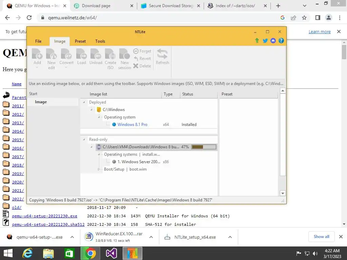
Task: Open the old/ directory link
Action: tap(17, 208)
